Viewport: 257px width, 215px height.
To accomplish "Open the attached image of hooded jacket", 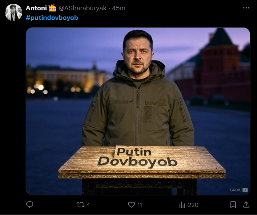I will pos(138,111).
